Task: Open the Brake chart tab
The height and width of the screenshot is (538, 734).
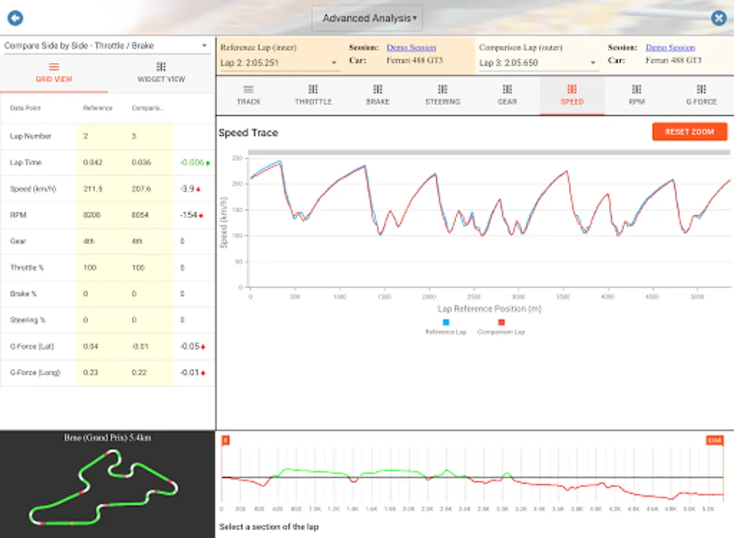Action: pyautogui.click(x=378, y=94)
